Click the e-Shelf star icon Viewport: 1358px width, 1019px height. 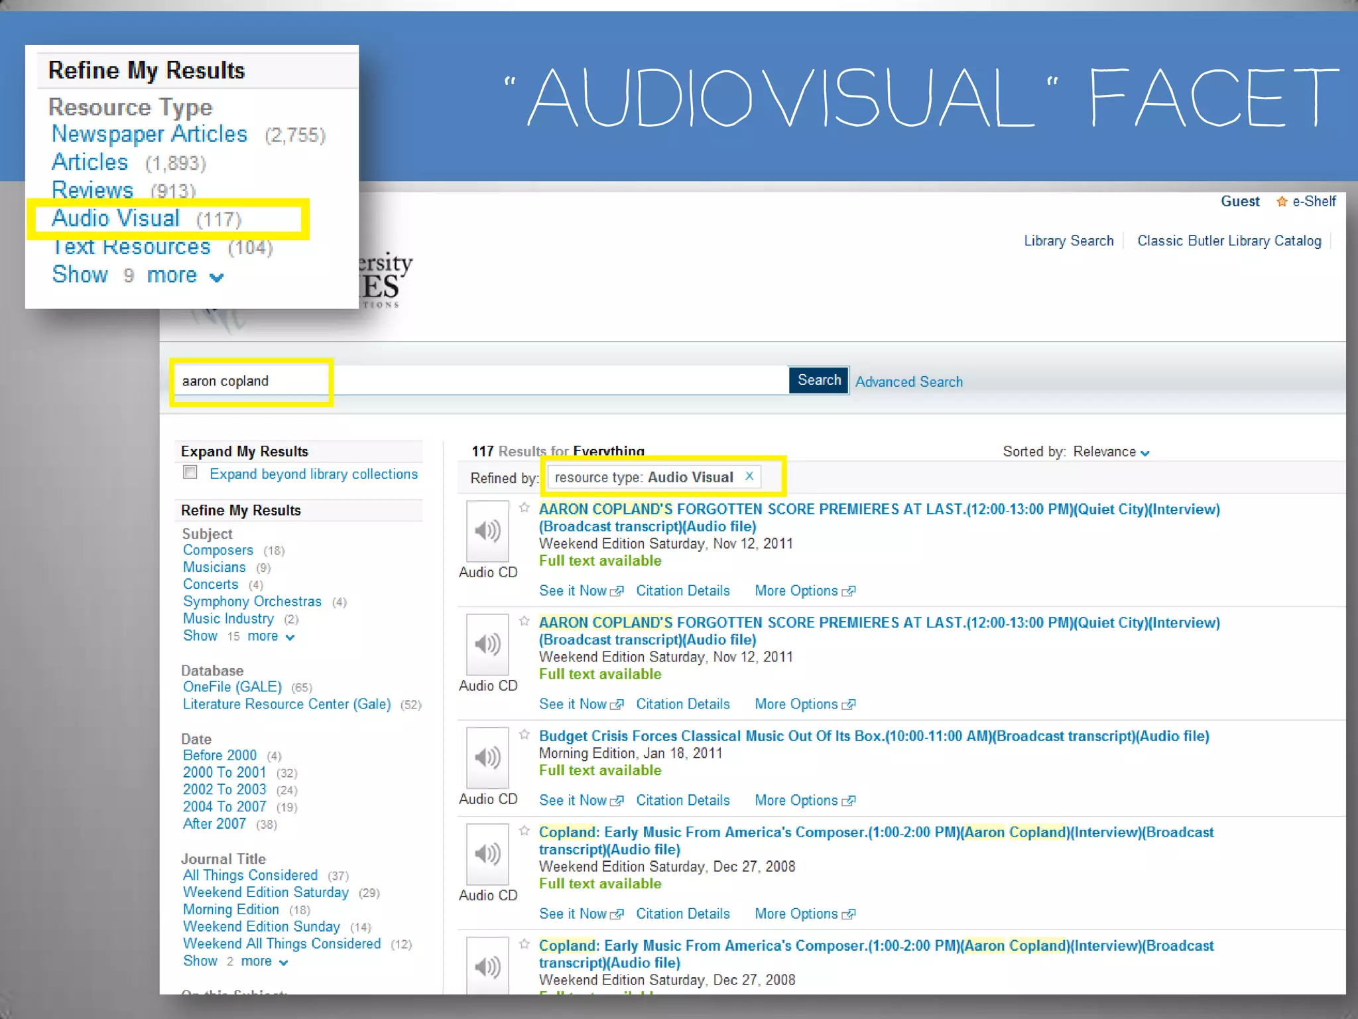(x=1282, y=202)
